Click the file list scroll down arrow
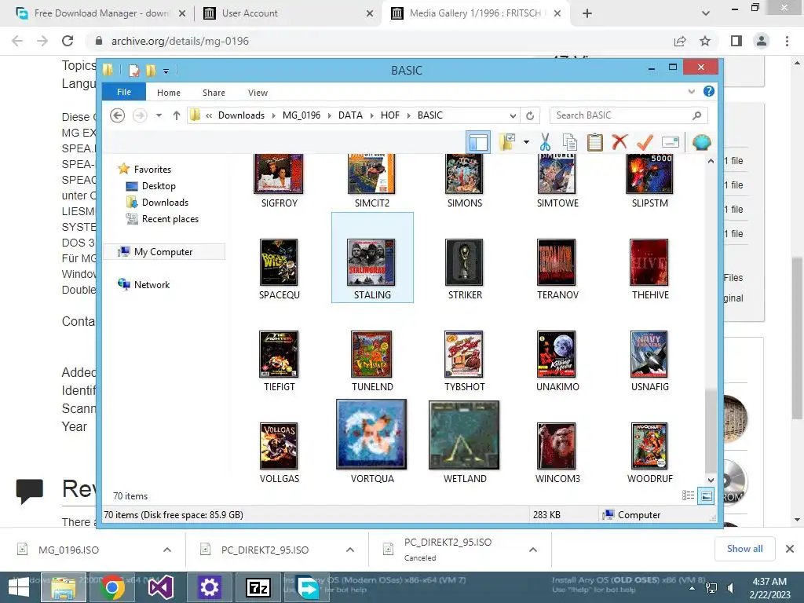804x603 pixels. tap(711, 480)
